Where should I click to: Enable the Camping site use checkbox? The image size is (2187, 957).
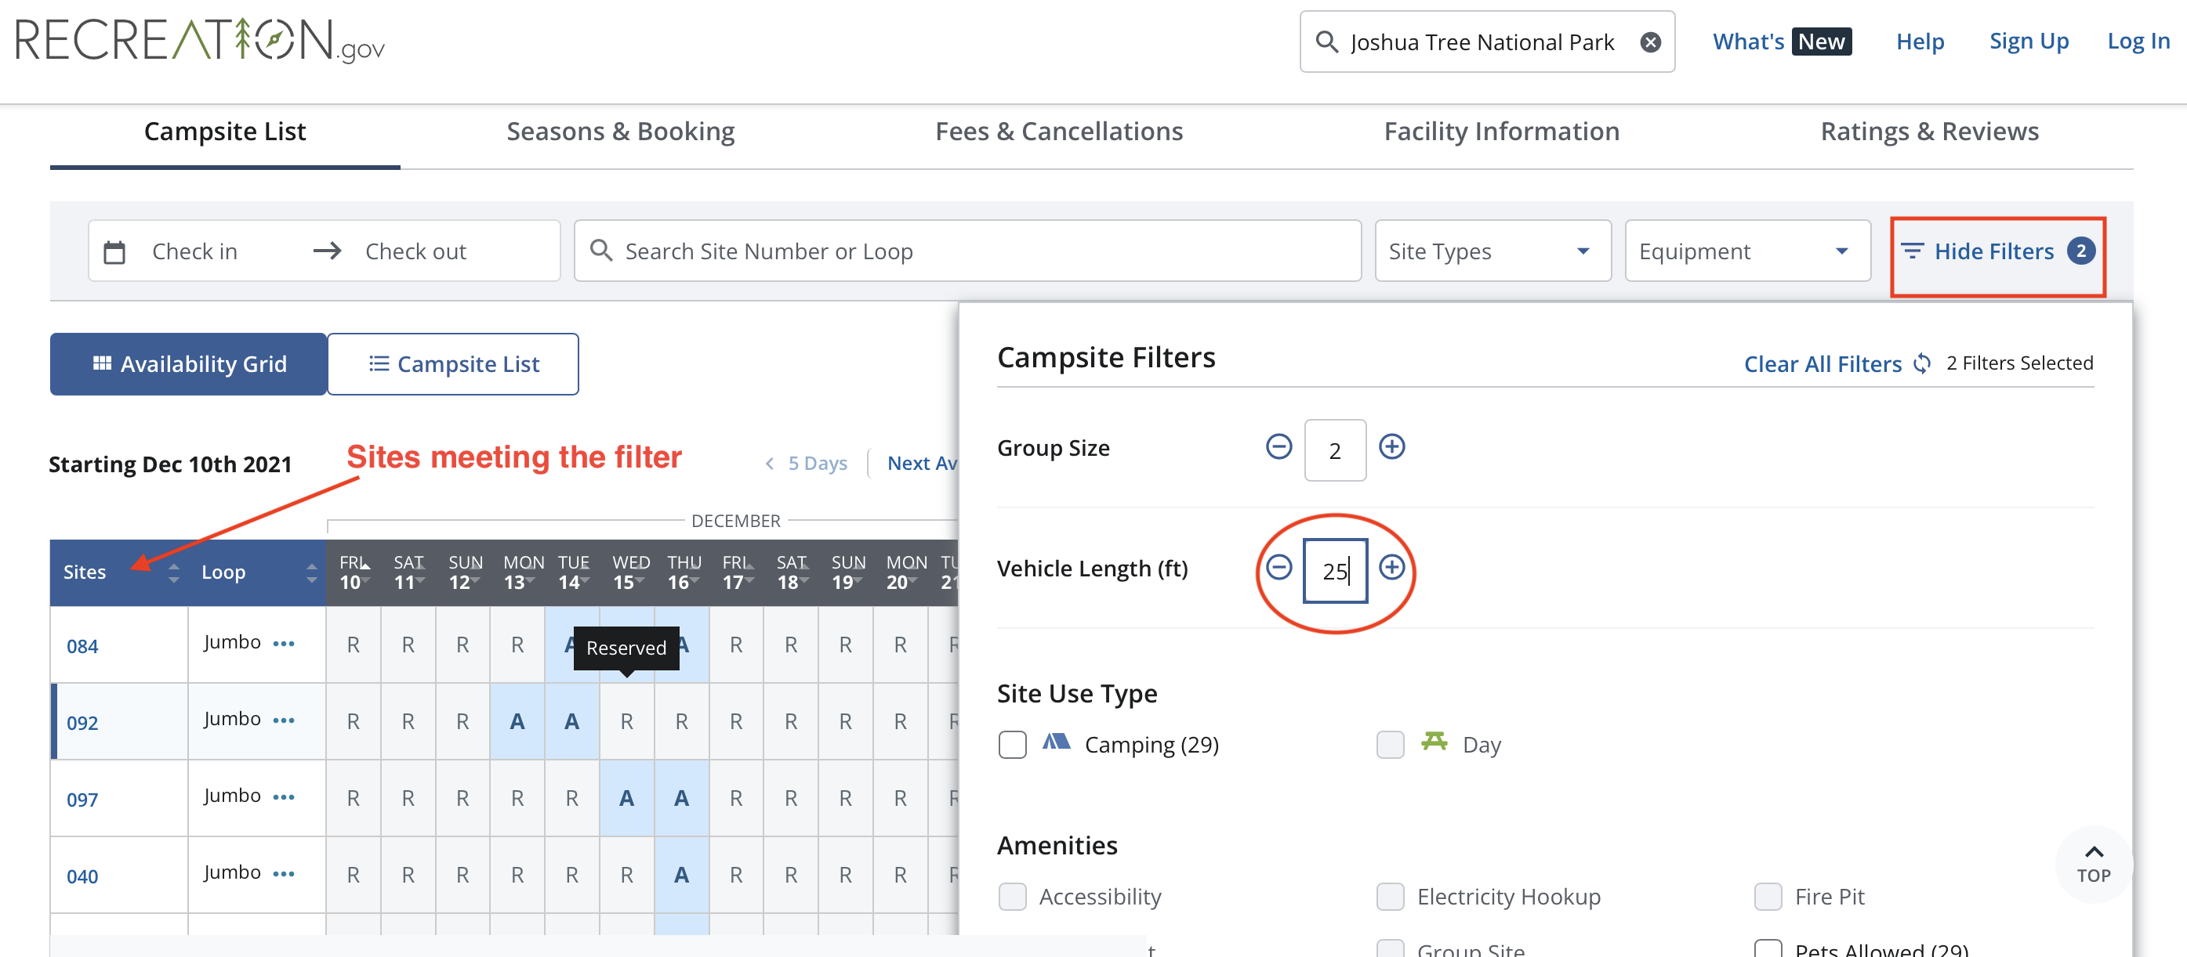1012,745
